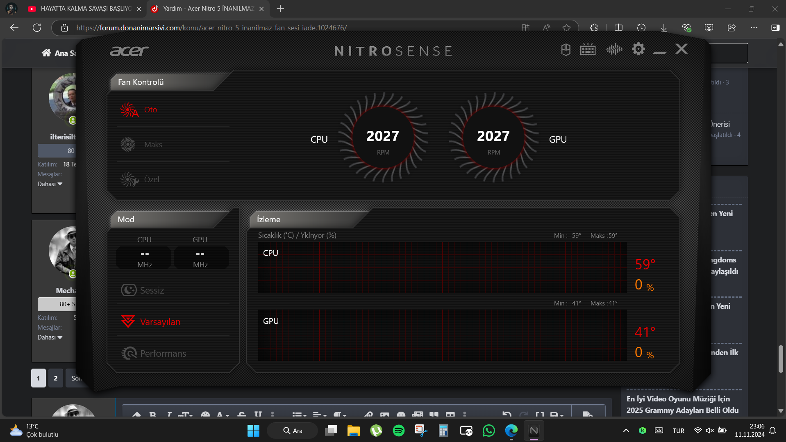Add page to favorites with star
This screenshot has height=442, width=786.
[567, 28]
